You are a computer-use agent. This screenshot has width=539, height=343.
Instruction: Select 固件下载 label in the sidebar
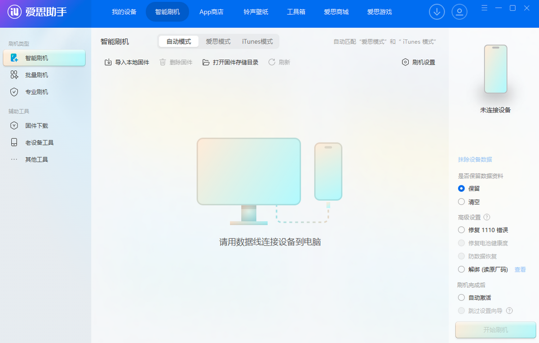point(36,126)
